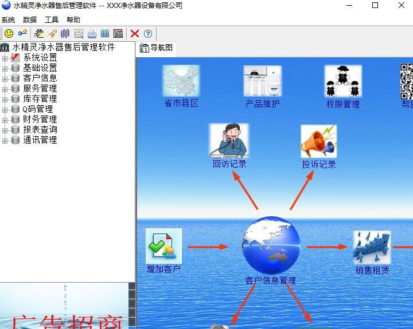
Task: Select 通讯管理 text in tree
Action: pos(40,140)
